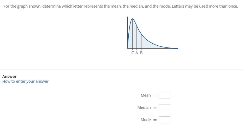Click the Mean answer input box
Image resolution: width=244 pixels, height=134 pixels.
click(x=164, y=95)
